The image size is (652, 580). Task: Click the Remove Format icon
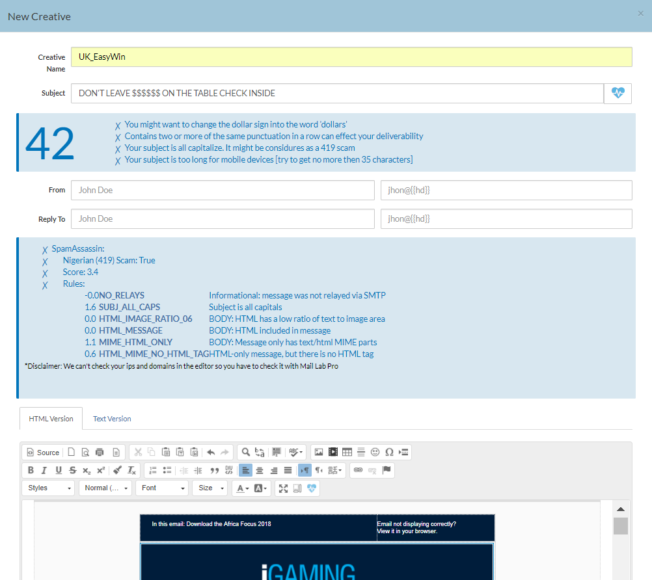(131, 470)
